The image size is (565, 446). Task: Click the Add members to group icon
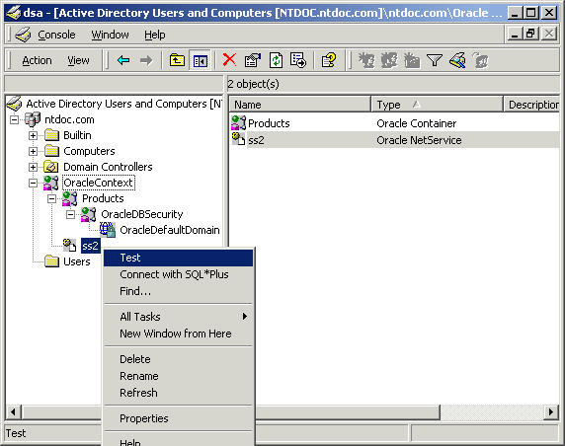[x=481, y=60]
